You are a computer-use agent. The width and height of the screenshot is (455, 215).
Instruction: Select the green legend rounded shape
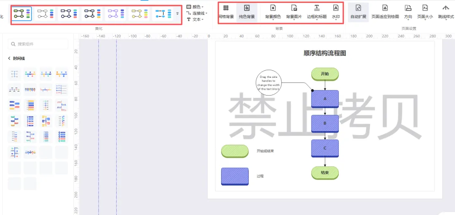(x=235, y=151)
